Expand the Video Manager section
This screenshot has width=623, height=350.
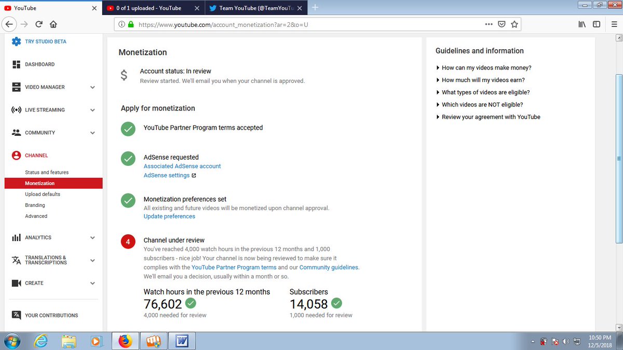[x=92, y=87]
